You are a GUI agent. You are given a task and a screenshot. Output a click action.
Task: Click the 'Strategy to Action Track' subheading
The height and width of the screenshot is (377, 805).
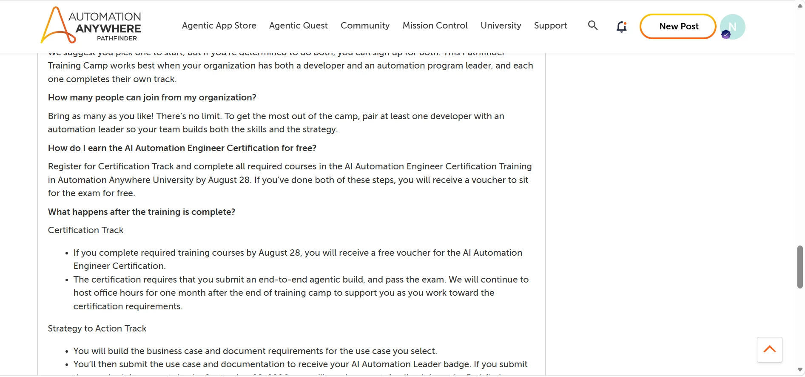point(97,328)
